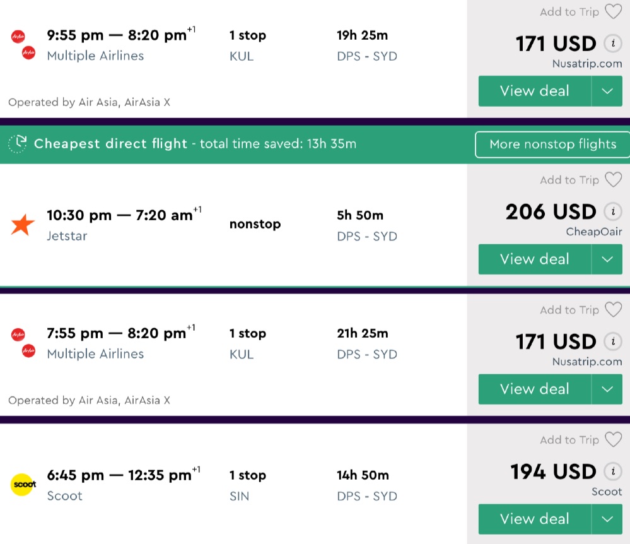
Task: Click More nonstop flights button
Action: 552,144
